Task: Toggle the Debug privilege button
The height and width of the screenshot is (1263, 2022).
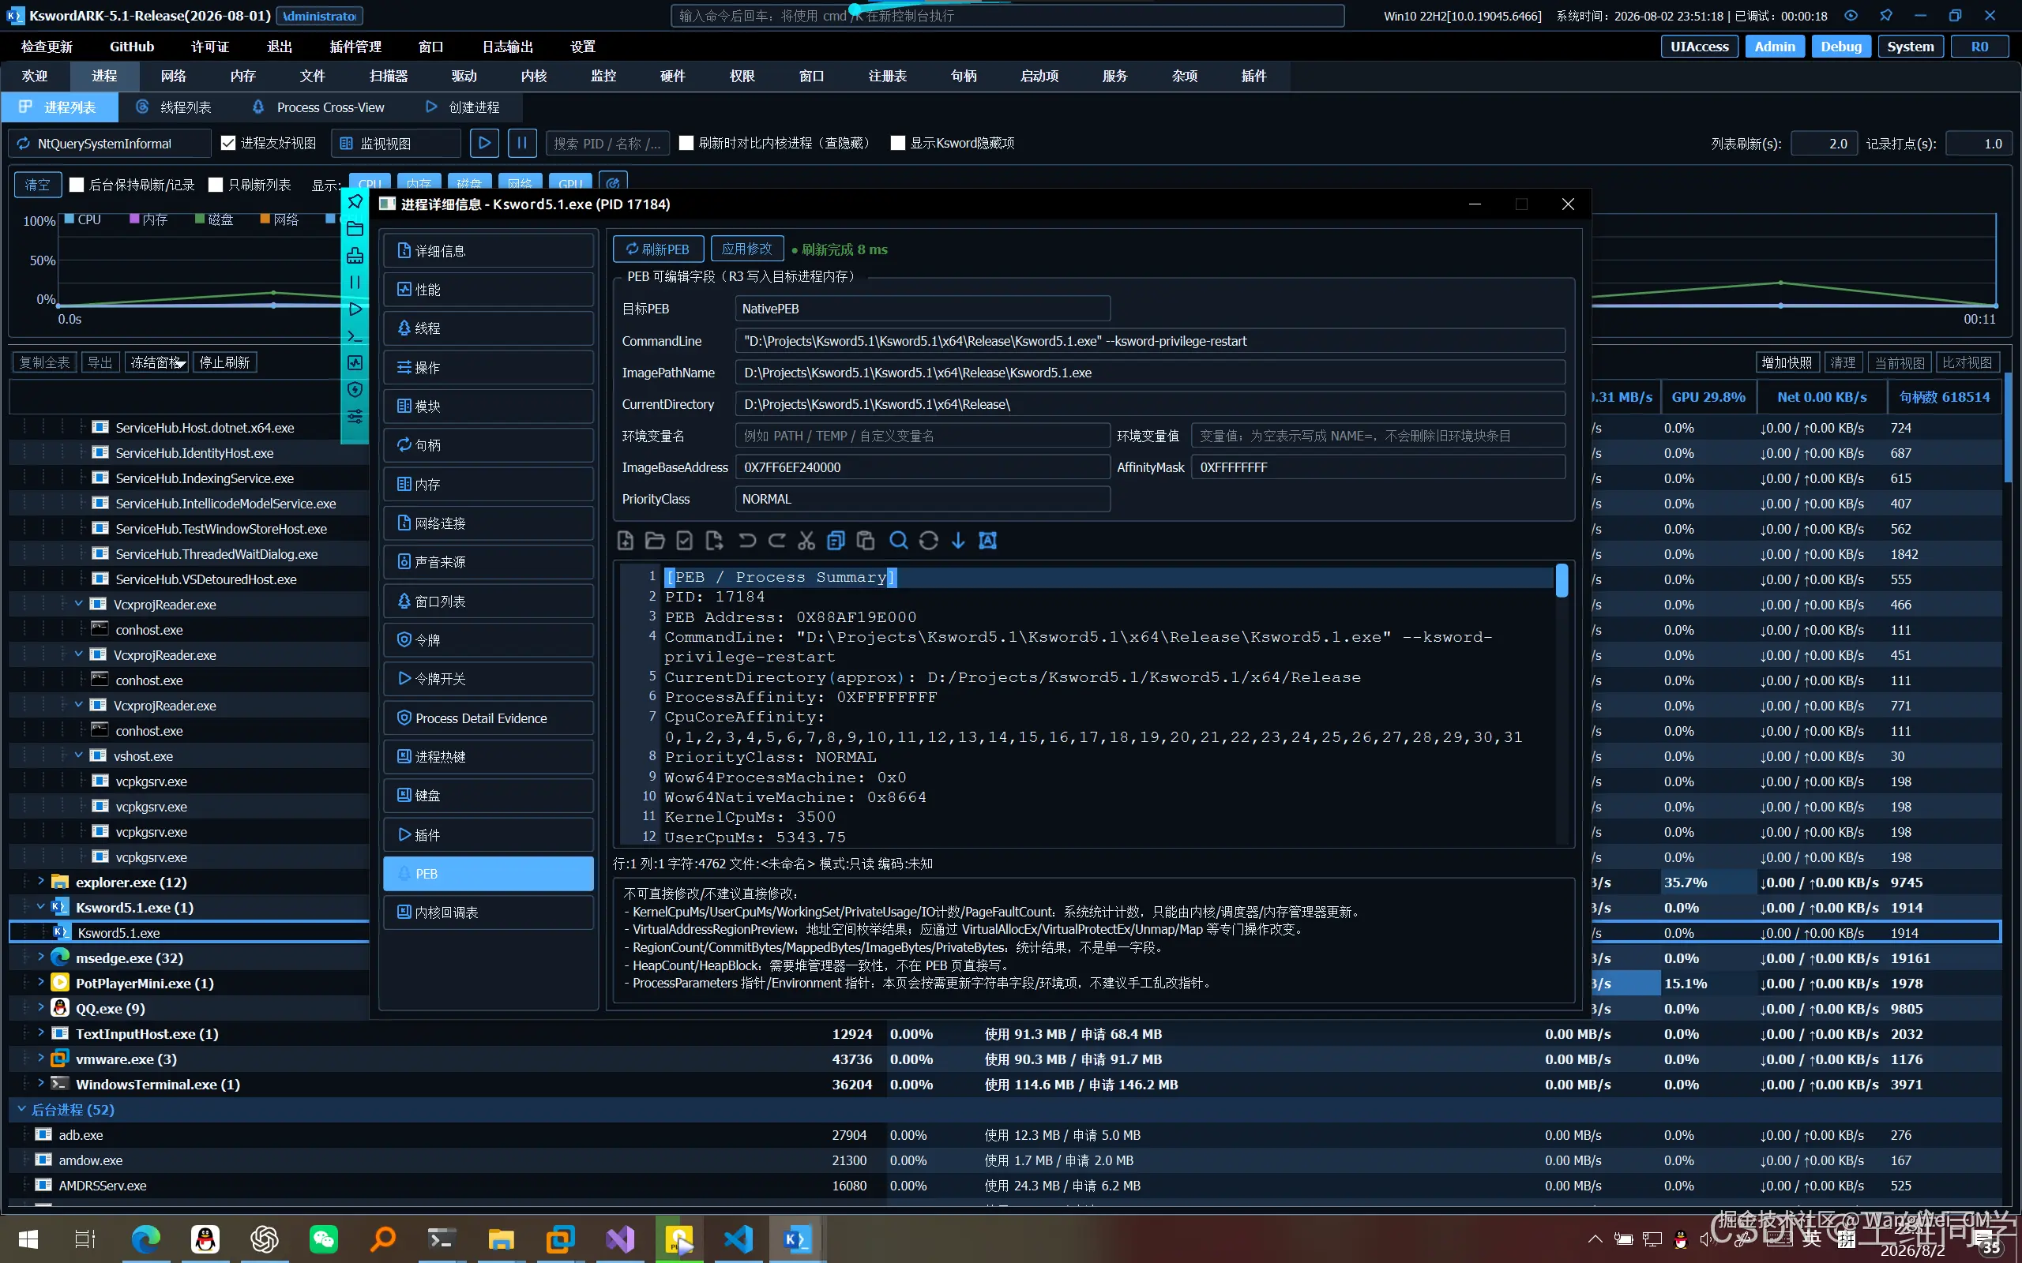Action: pyautogui.click(x=1842, y=47)
